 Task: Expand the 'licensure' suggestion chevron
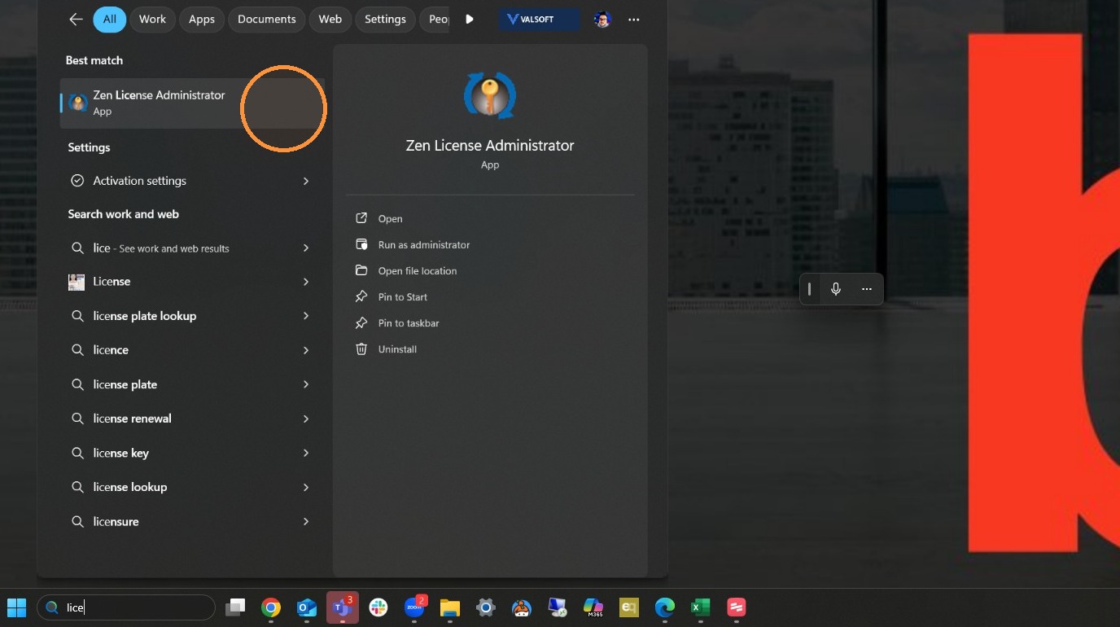click(306, 521)
